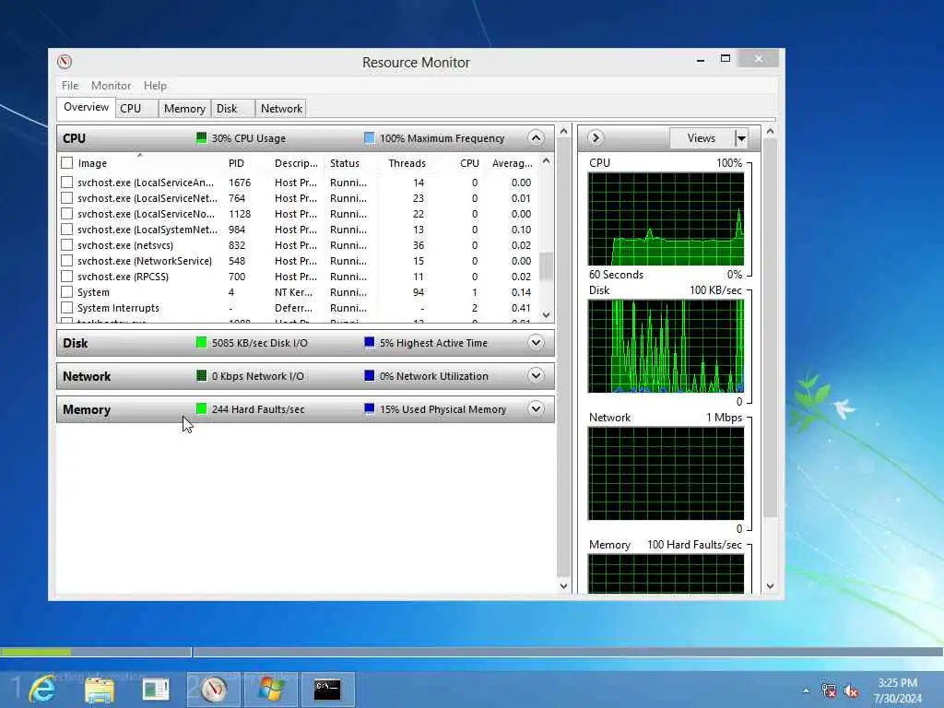This screenshot has width=944, height=708.
Task: Click the CPU usage graph
Action: coord(666,219)
